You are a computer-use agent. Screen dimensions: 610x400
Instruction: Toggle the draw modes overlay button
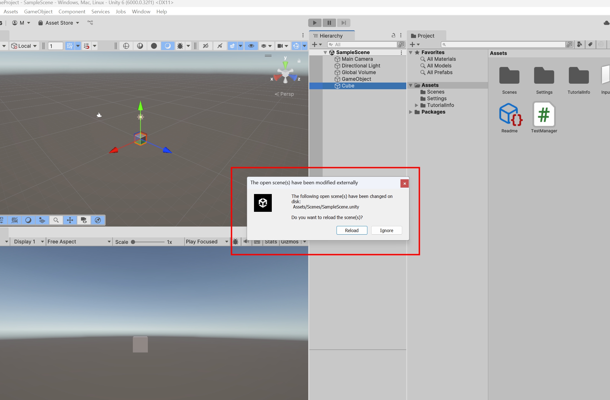point(28,220)
